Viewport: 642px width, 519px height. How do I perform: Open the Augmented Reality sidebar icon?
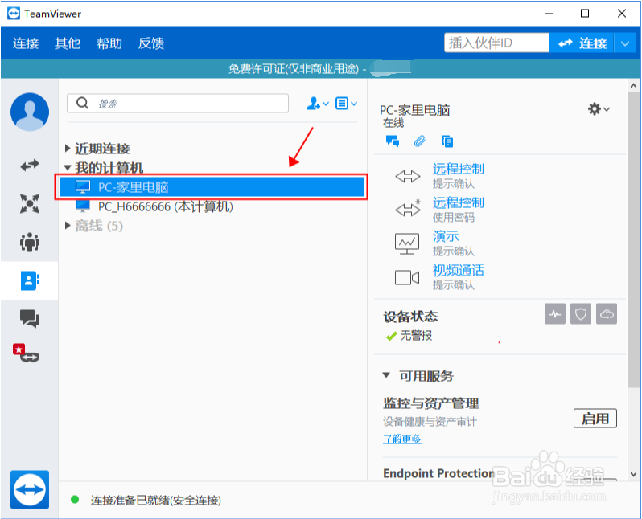pos(26,353)
